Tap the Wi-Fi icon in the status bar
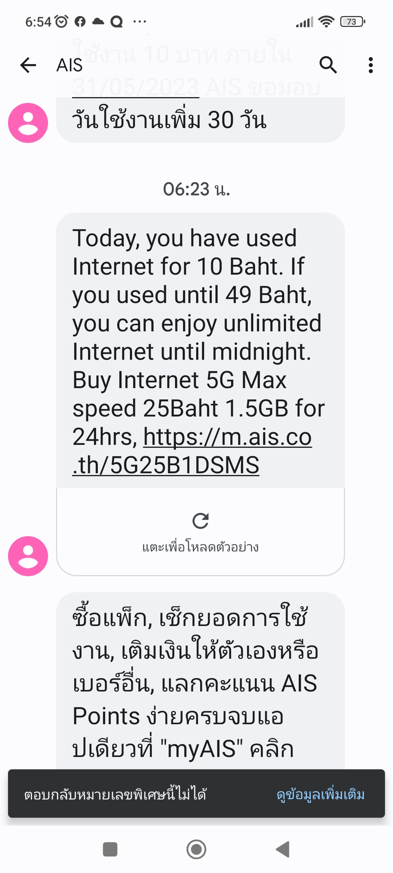The image size is (393, 873). click(326, 22)
